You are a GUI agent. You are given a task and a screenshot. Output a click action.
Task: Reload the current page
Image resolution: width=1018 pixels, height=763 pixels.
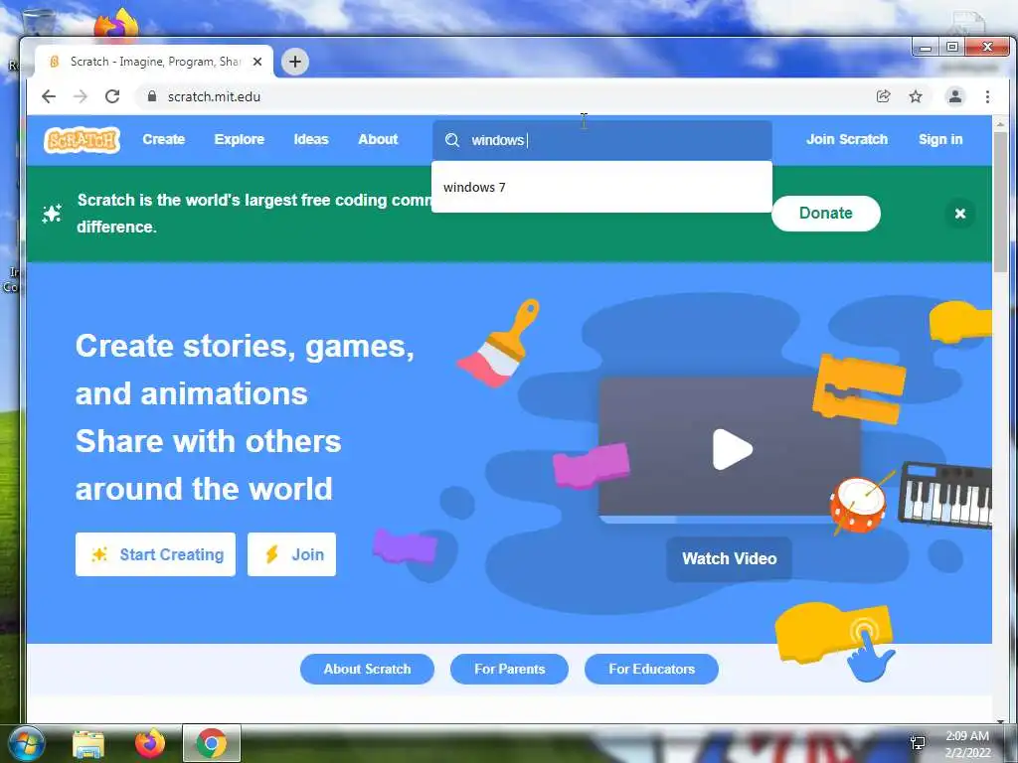coord(112,96)
